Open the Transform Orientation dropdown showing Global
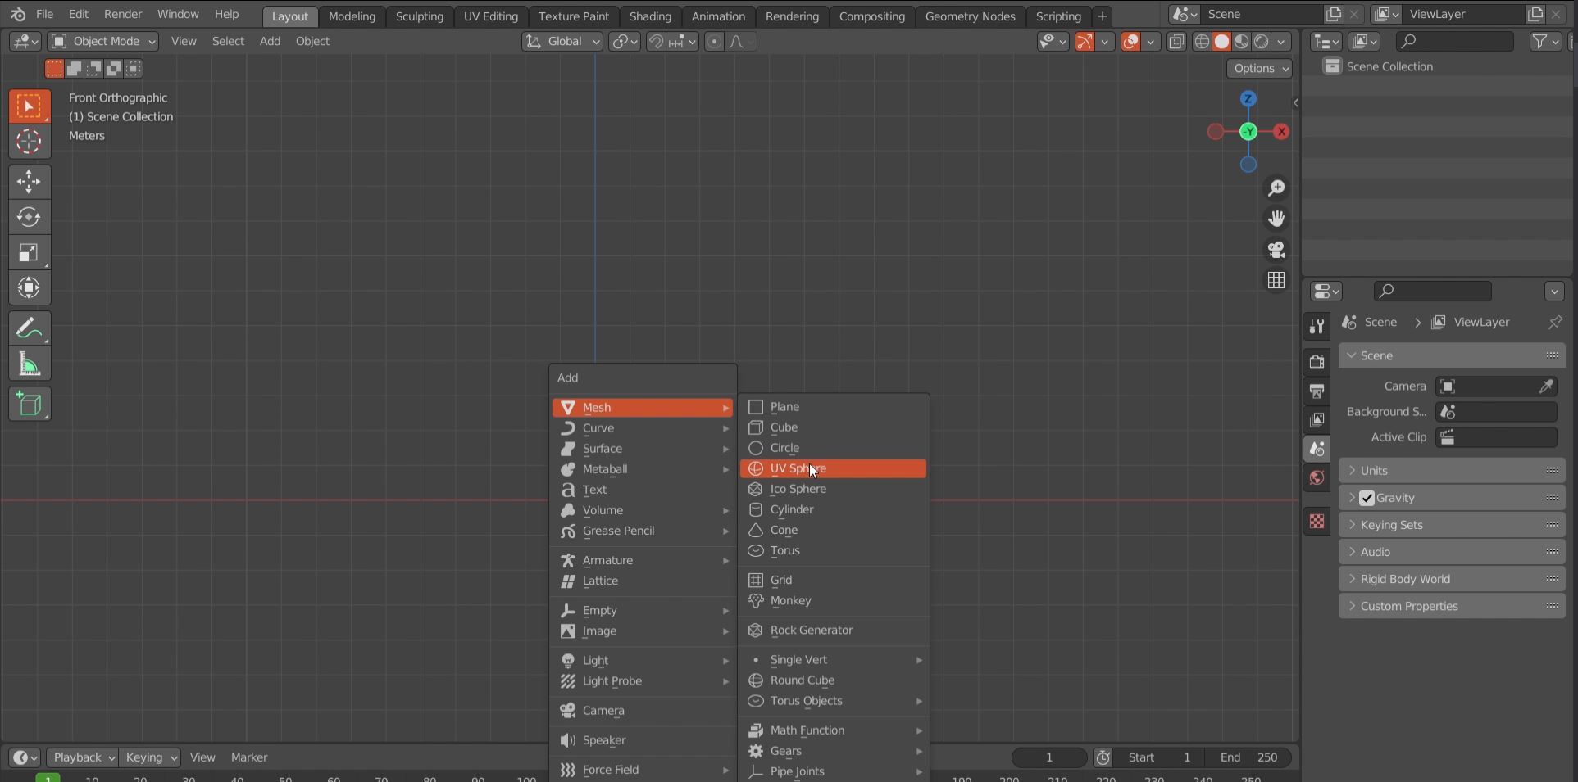This screenshot has height=782, width=1578. [x=562, y=42]
